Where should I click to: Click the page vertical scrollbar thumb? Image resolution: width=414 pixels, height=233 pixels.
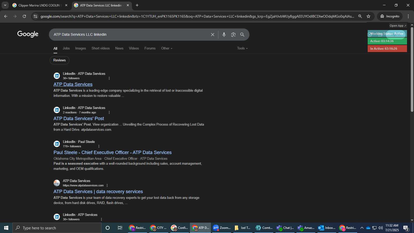tap(412, 69)
